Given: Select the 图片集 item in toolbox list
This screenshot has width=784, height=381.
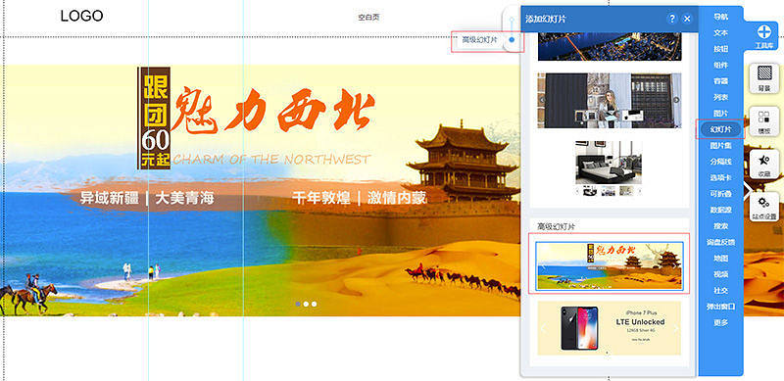Looking at the screenshot, I should [720, 146].
